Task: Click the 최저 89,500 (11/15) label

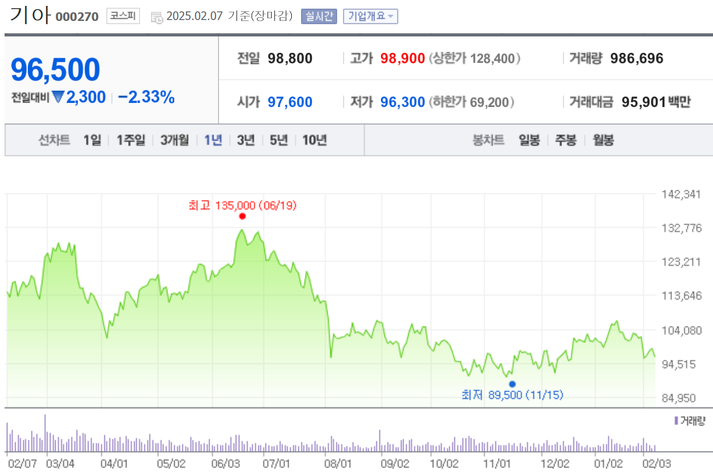Action: pyautogui.click(x=512, y=395)
